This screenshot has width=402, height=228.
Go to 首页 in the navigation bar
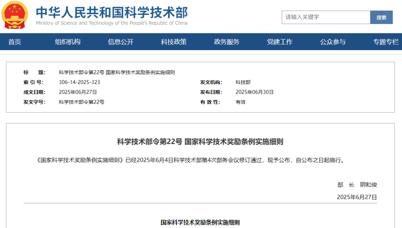15,42
